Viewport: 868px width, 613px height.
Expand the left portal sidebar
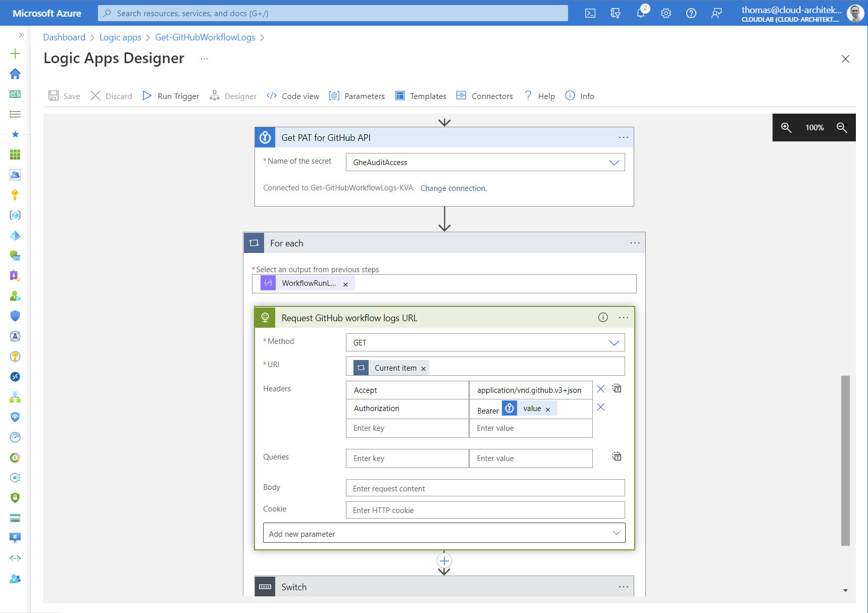(x=21, y=35)
